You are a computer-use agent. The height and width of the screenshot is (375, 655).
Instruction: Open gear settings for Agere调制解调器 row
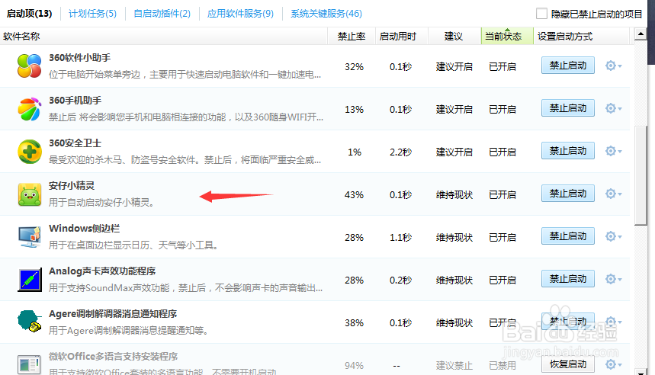point(613,322)
